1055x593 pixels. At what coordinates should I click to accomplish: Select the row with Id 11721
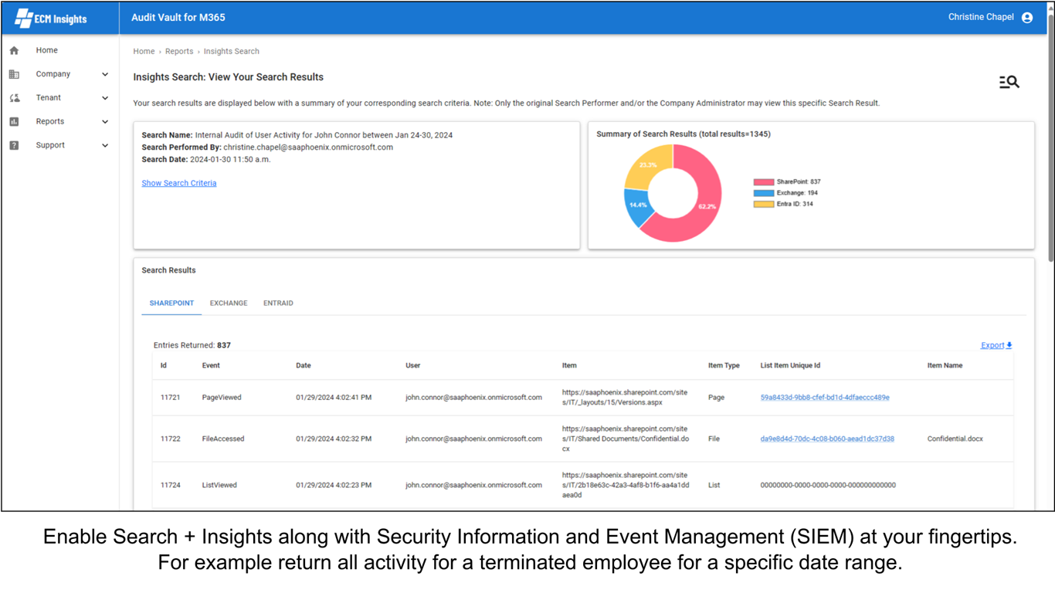(x=582, y=398)
